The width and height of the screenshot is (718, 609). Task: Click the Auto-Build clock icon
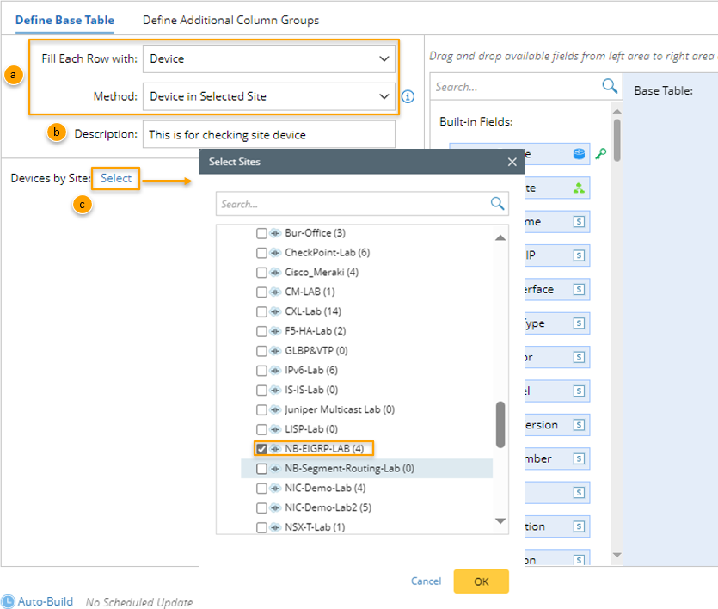pyautogui.click(x=8, y=602)
